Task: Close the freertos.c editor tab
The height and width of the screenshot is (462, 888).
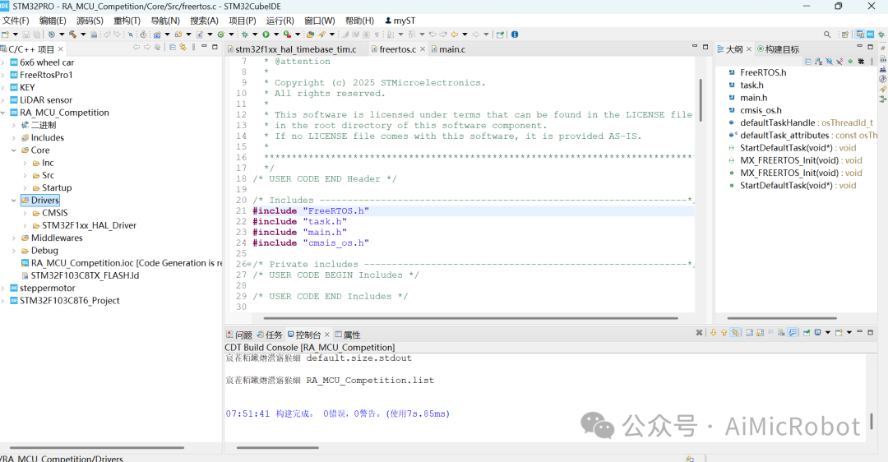Action: pyautogui.click(x=422, y=49)
